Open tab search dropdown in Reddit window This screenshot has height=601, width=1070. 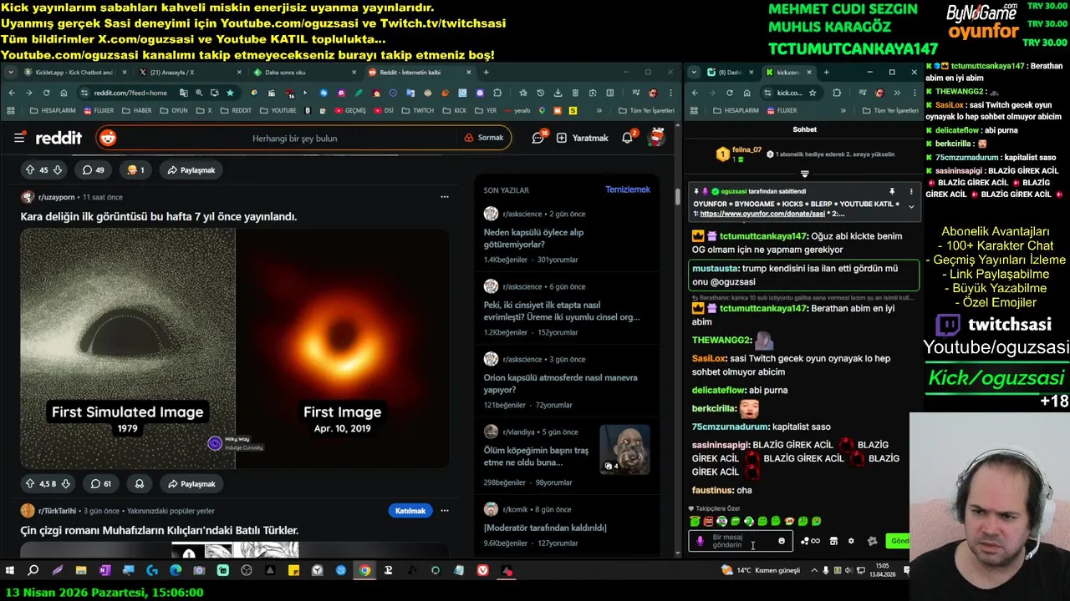(11, 73)
